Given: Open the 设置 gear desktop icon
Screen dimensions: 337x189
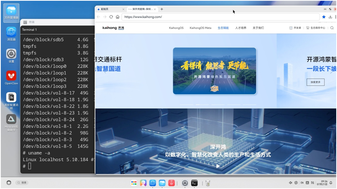Looking at the screenshot, I should (x=11, y=56).
